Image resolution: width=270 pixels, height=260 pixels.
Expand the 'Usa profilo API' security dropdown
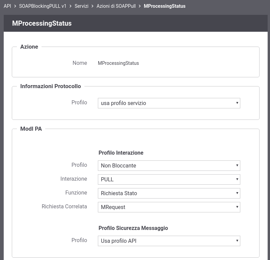pyautogui.click(x=169, y=241)
